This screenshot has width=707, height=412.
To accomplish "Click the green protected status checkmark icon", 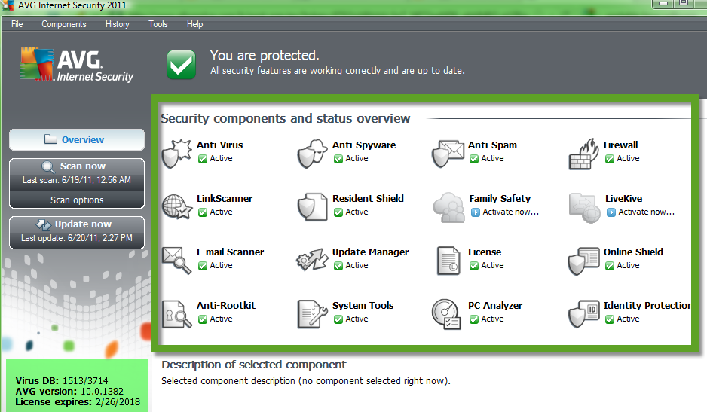I will click(x=181, y=65).
